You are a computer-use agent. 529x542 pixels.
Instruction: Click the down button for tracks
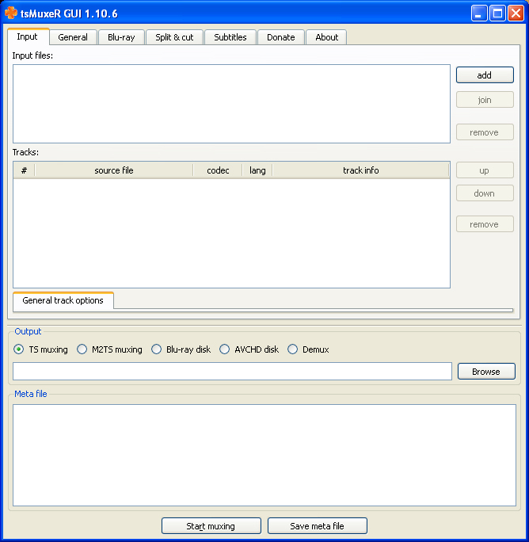pyautogui.click(x=485, y=193)
